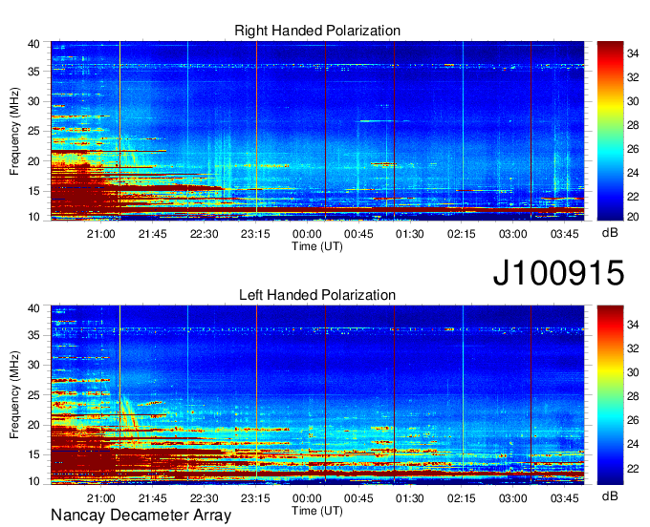Click the 21:00 time tick under Left Handed plot
The image size is (650, 527).
(x=100, y=498)
